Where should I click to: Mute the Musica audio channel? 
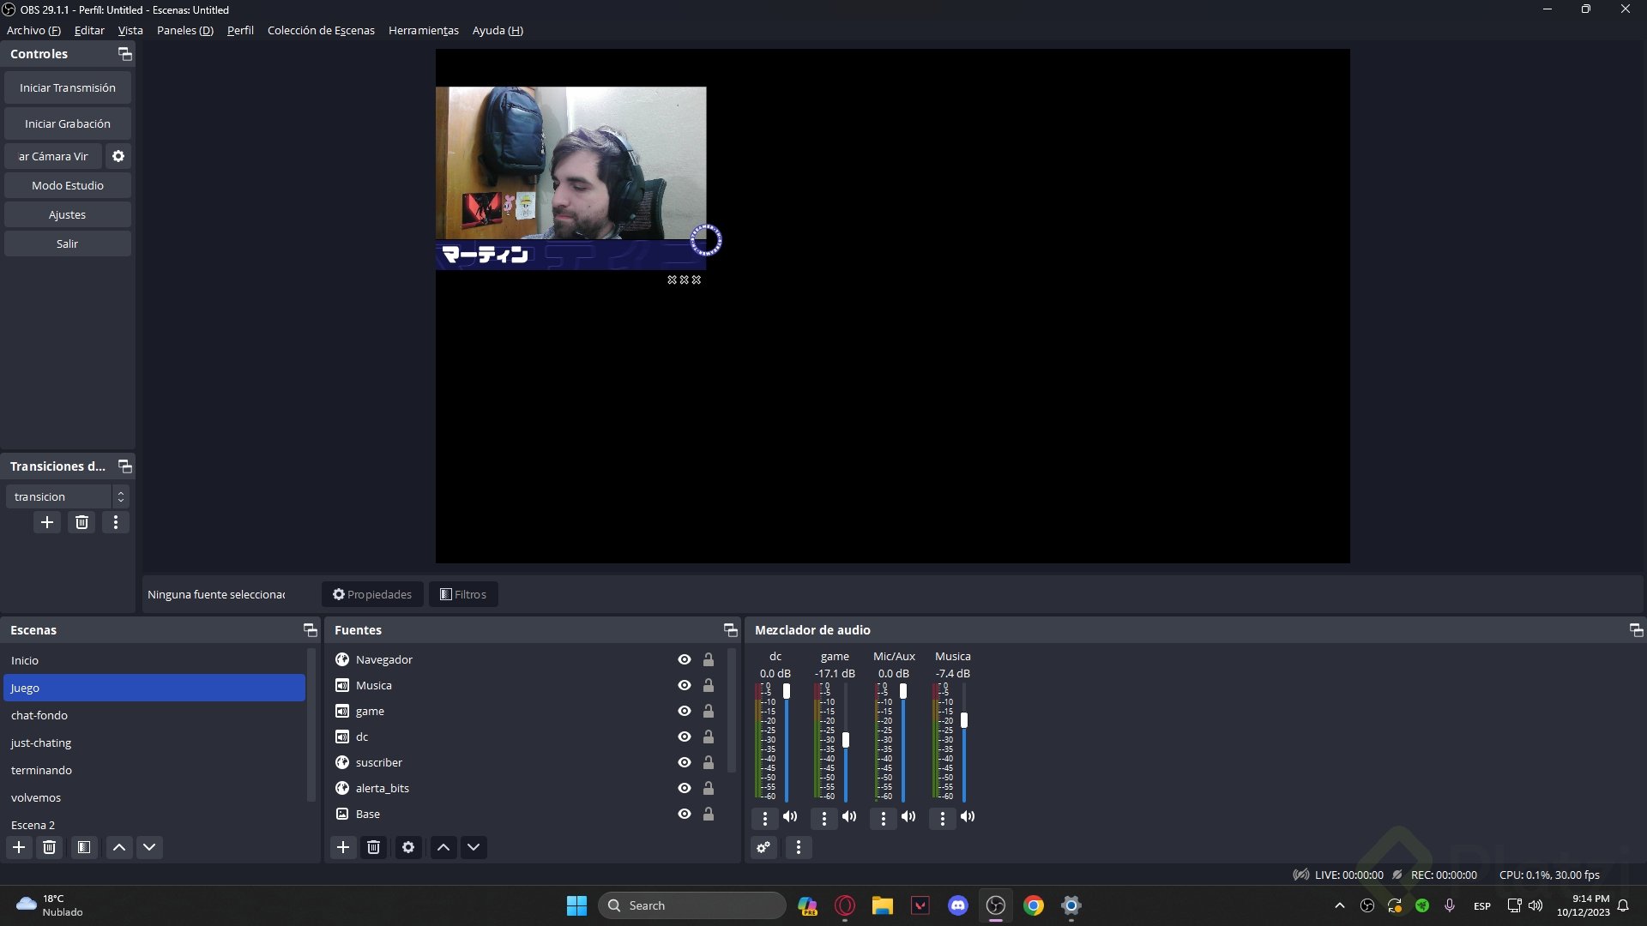coord(968,817)
